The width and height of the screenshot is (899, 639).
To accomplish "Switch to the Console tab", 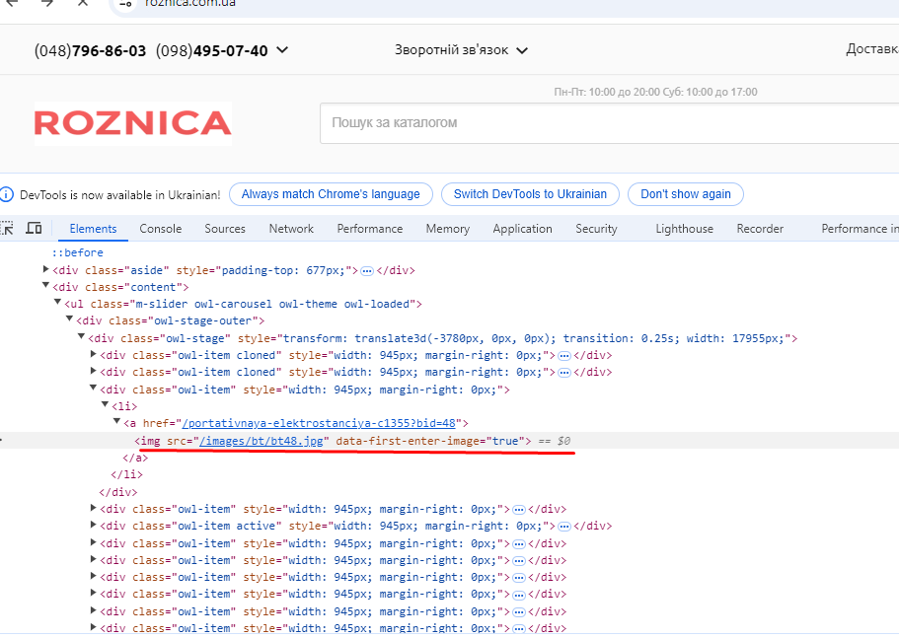I will (x=160, y=229).
